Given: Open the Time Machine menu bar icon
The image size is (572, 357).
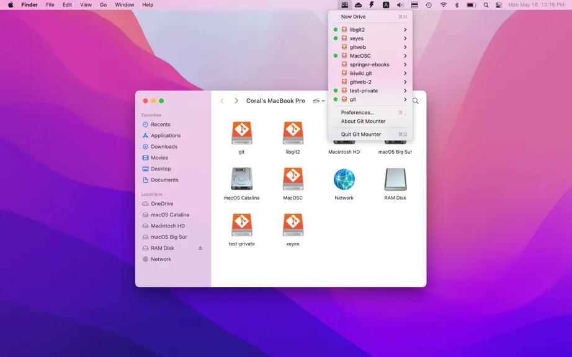Looking at the screenshot, I should 429,5.
